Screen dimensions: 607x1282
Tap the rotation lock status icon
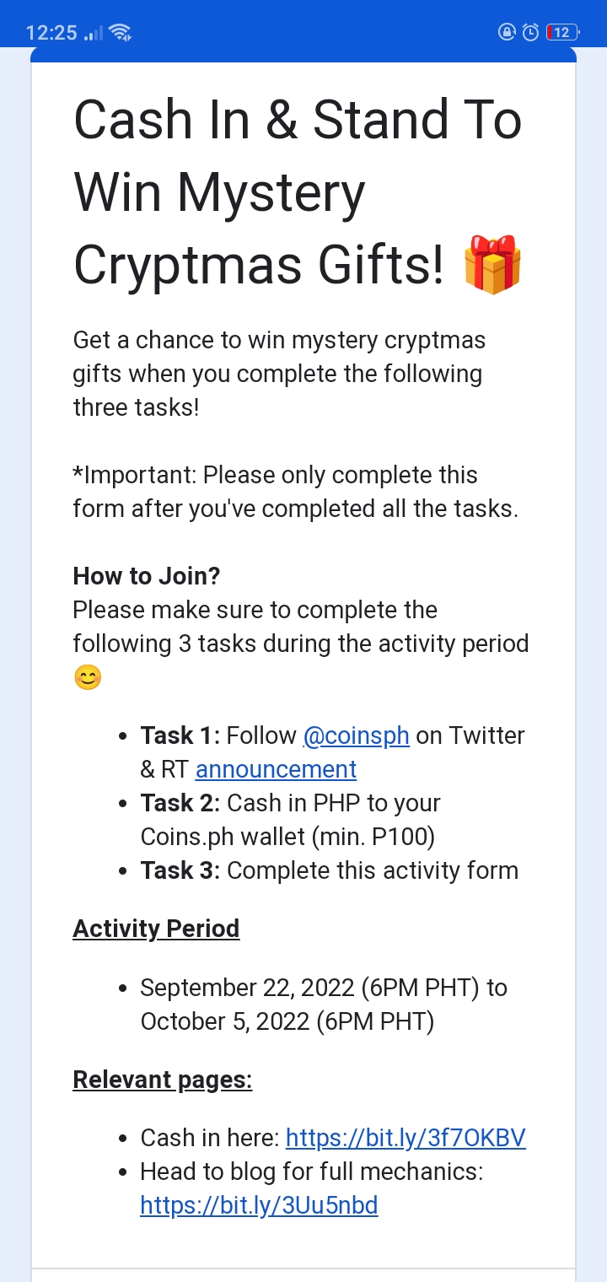[507, 33]
